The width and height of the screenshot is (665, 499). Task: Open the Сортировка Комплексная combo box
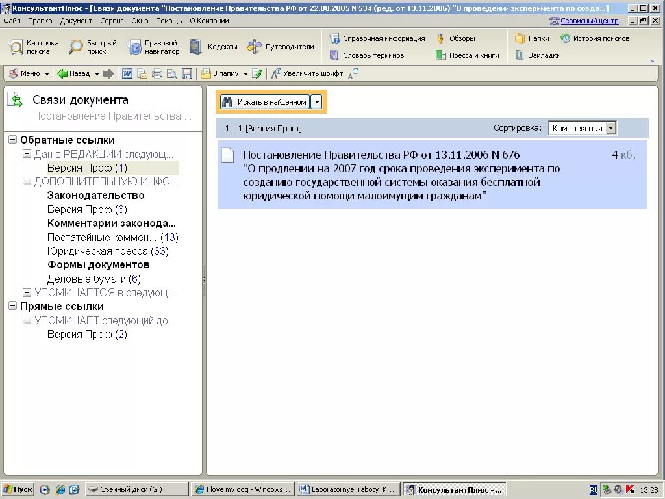coord(583,128)
